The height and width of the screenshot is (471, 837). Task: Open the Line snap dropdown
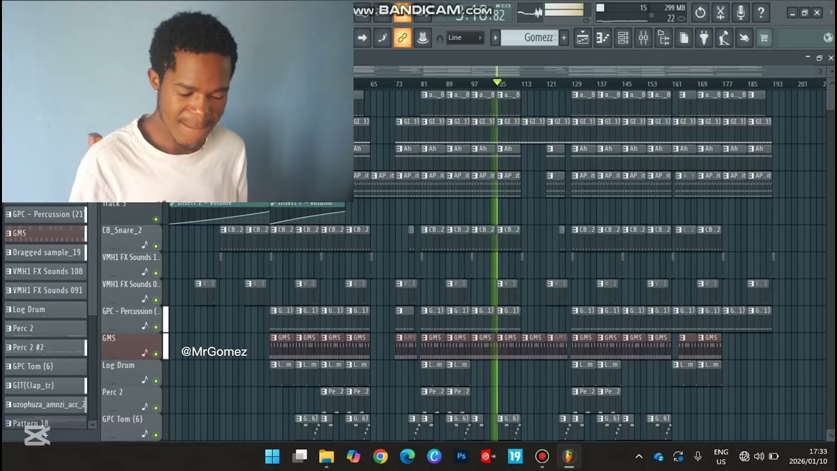click(465, 38)
